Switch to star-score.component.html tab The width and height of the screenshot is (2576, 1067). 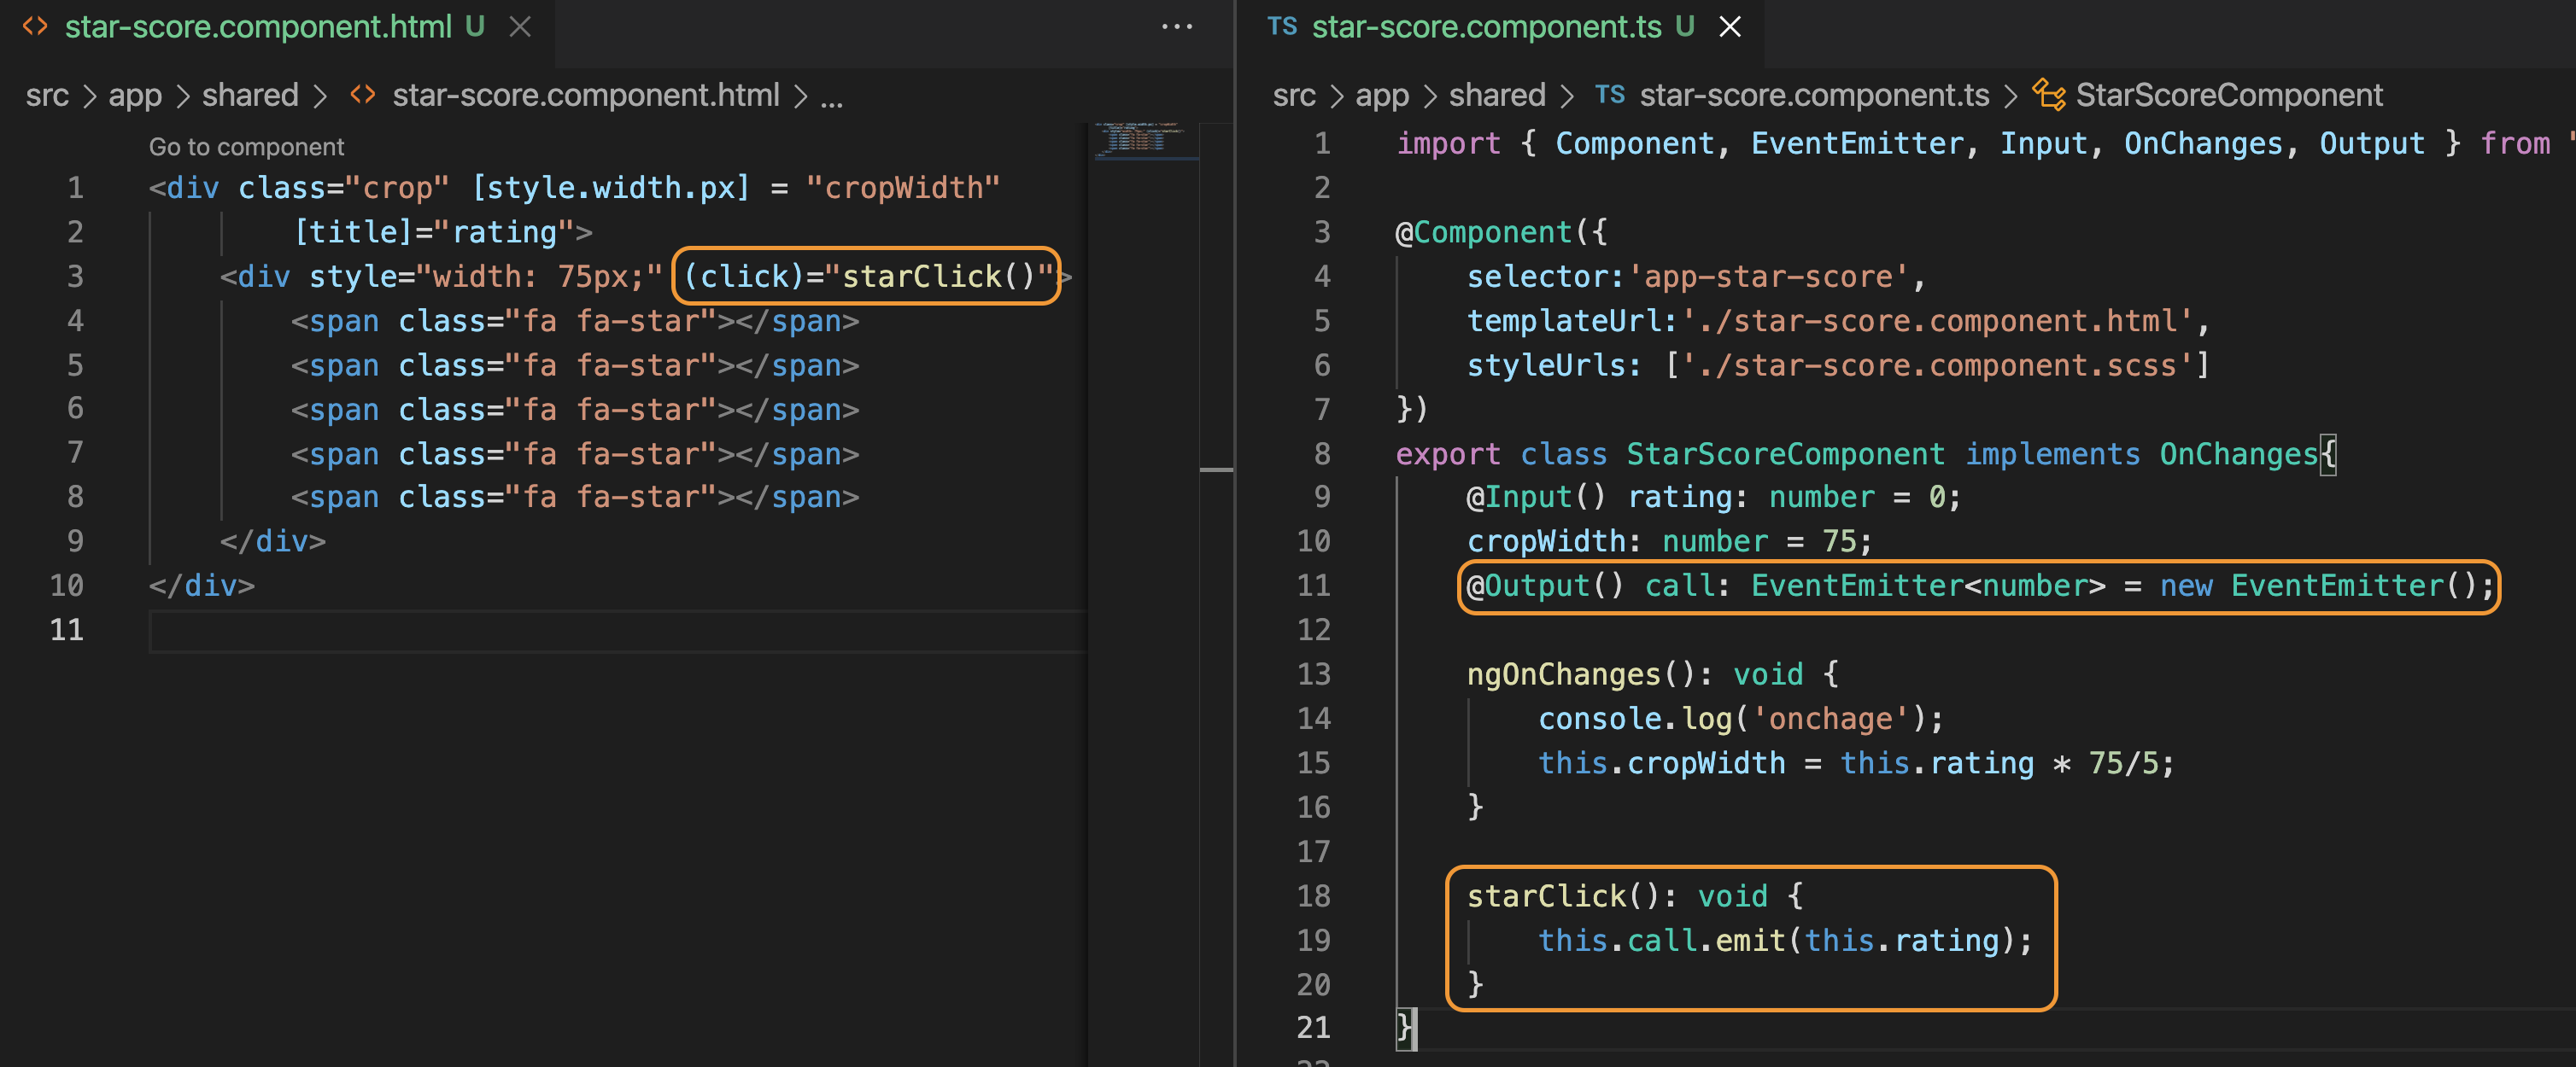click(258, 27)
